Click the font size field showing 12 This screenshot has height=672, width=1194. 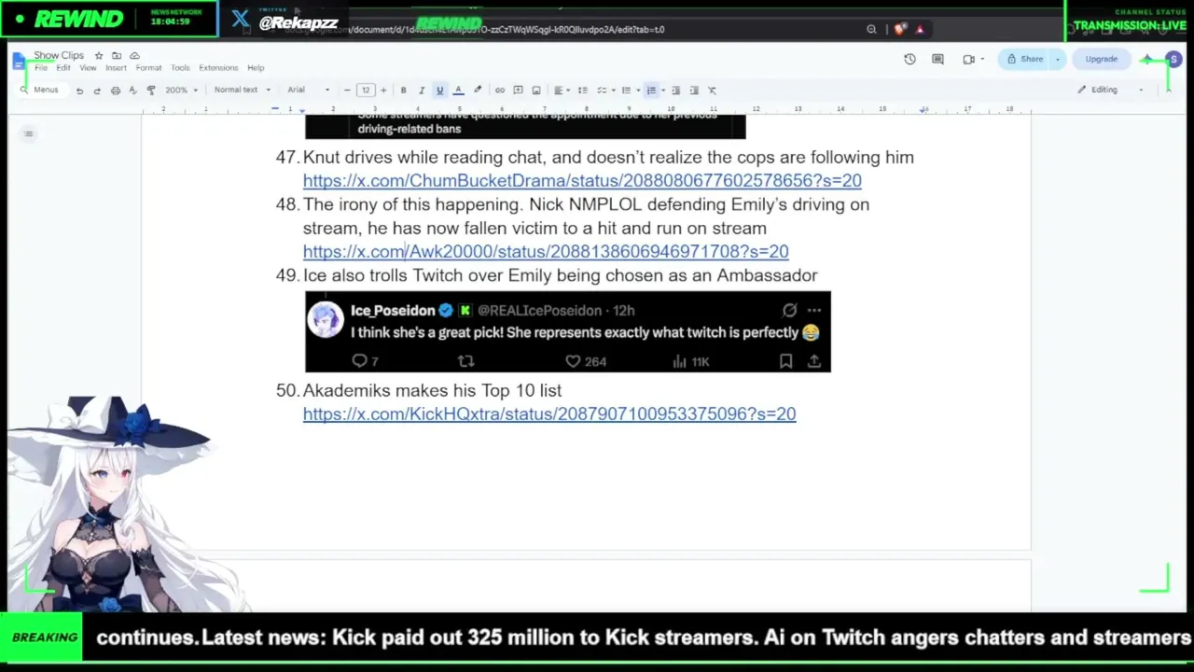click(x=365, y=91)
